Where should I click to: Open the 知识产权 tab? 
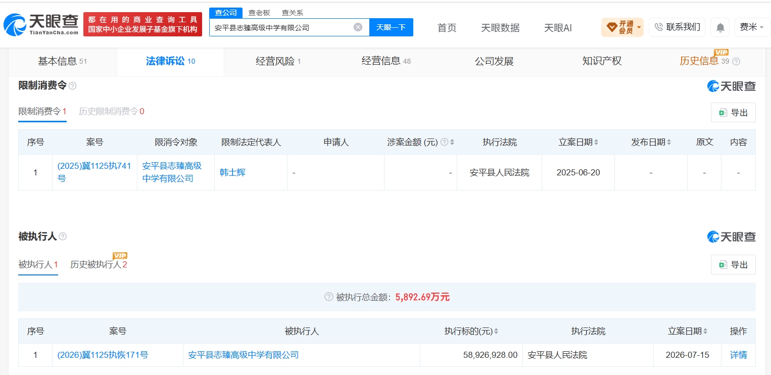pyautogui.click(x=602, y=62)
